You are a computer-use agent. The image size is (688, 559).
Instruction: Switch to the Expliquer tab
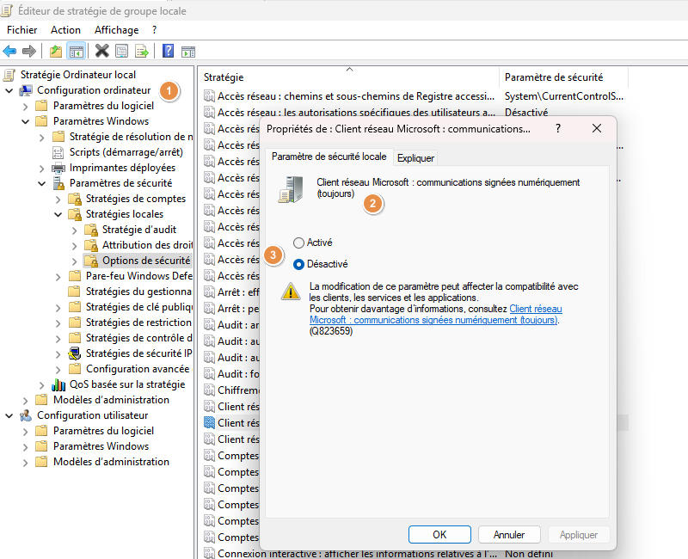click(x=416, y=158)
